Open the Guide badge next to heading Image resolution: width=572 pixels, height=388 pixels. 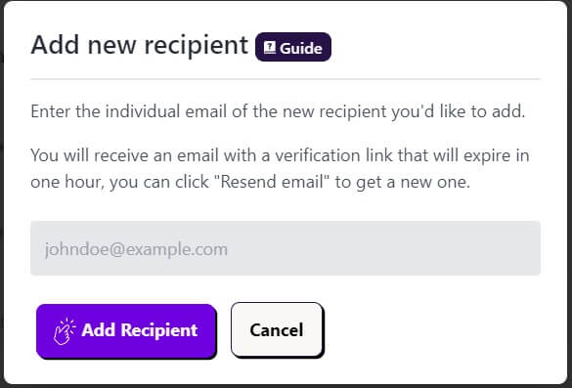point(293,47)
